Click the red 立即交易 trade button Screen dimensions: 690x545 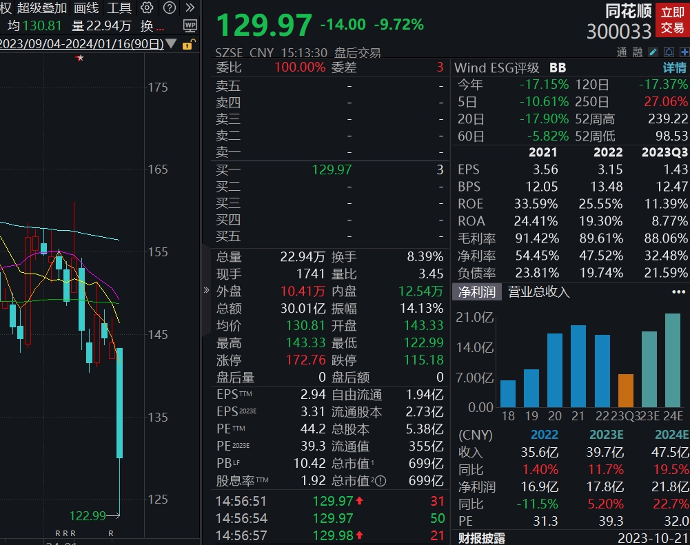click(672, 20)
